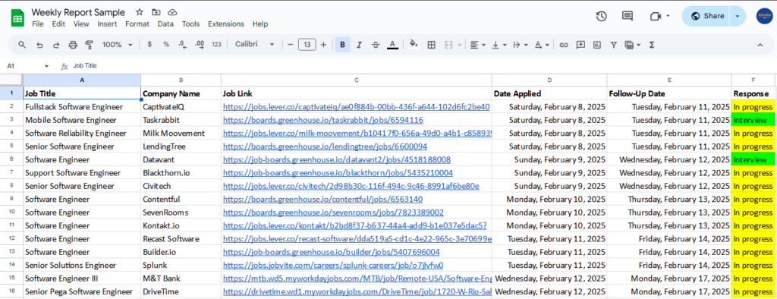The height and width of the screenshot is (299, 777).
Task: Click the video meeting camera icon
Action: point(656,17)
